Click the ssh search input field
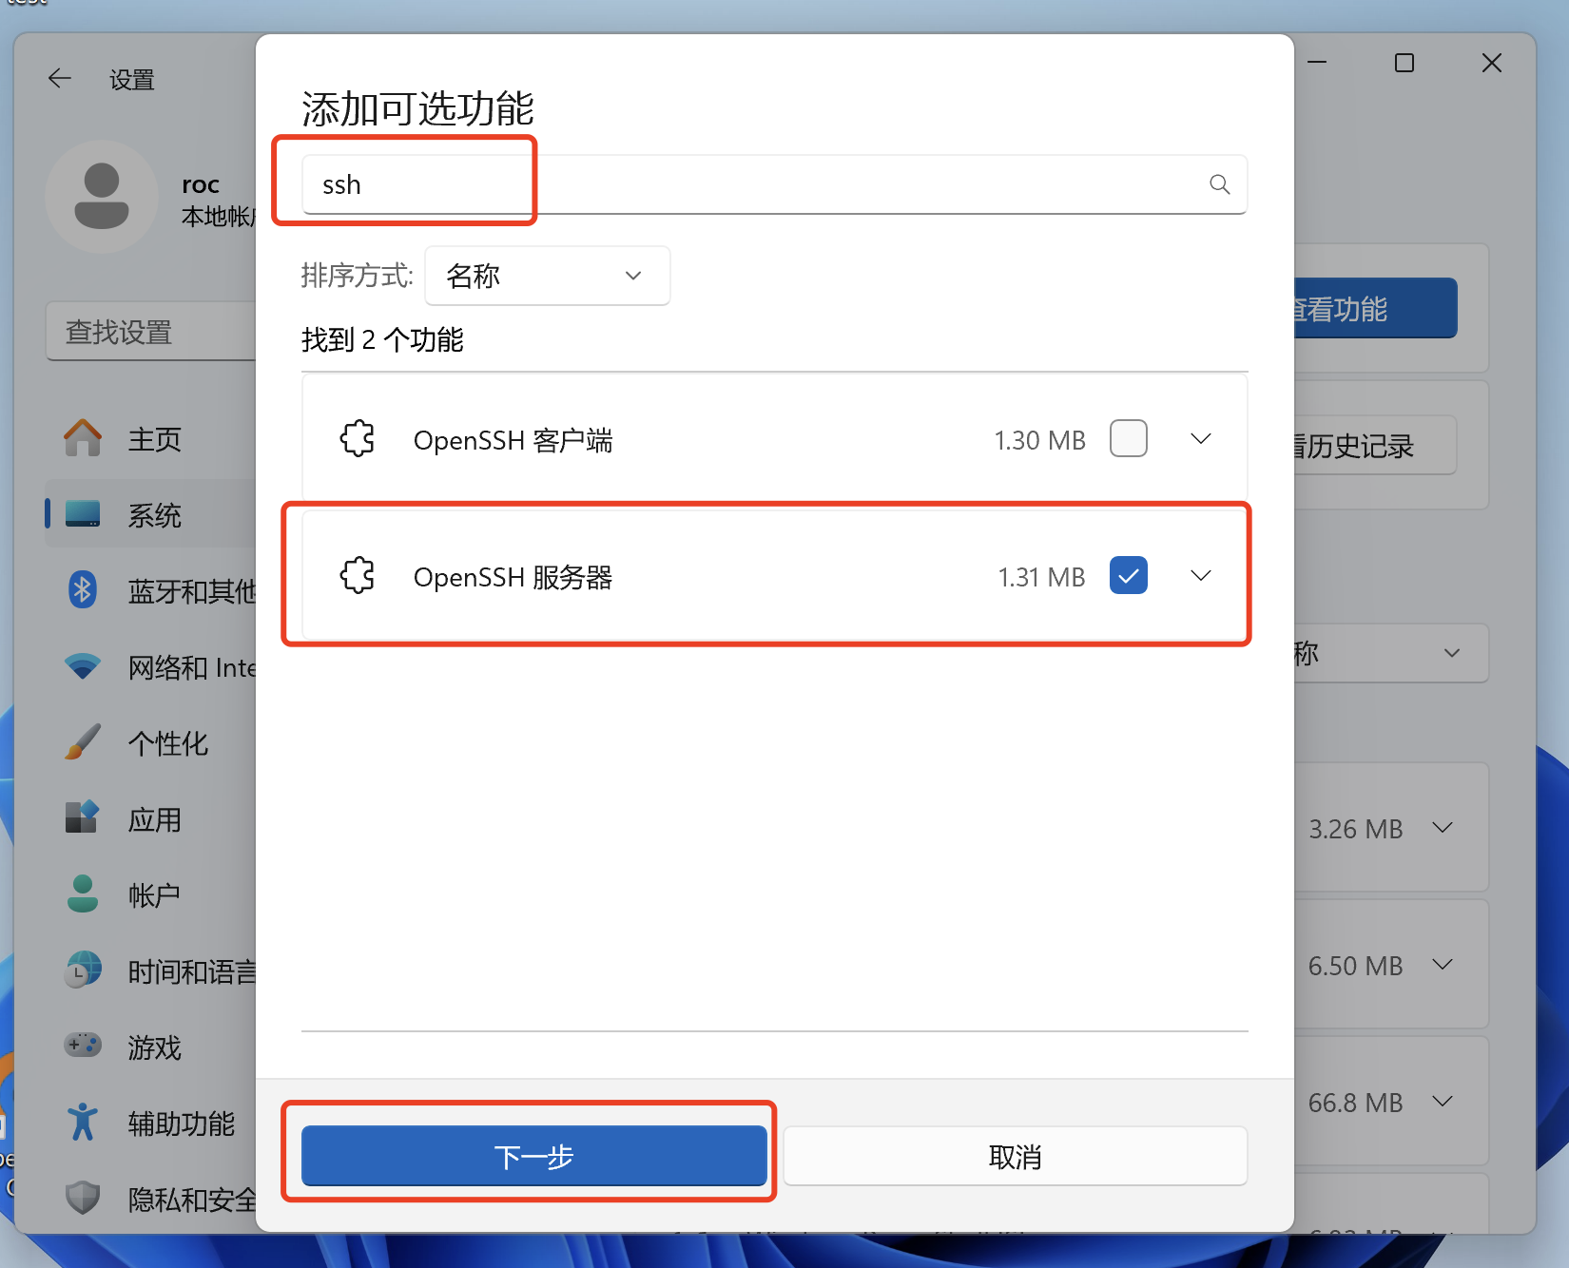Viewport: 1569px width, 1268px height. tap(774, 184)
